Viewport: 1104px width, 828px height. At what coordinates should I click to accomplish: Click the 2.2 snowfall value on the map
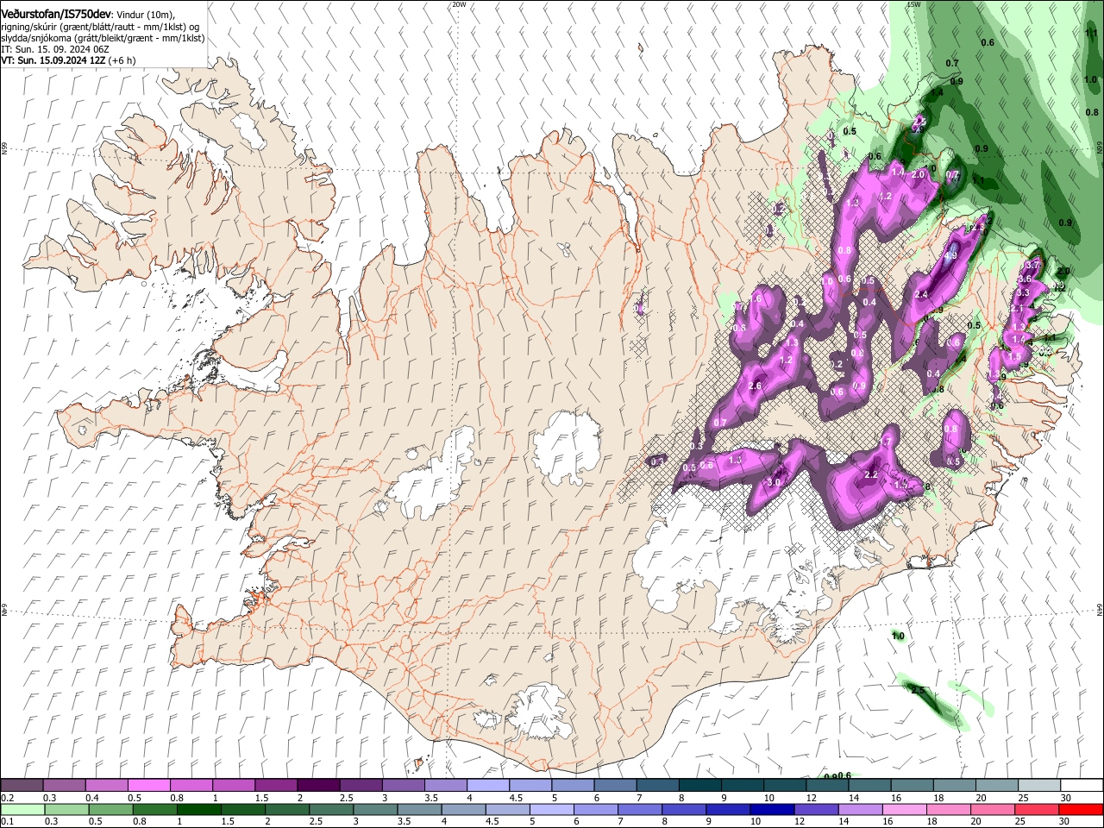click(871, 474)
